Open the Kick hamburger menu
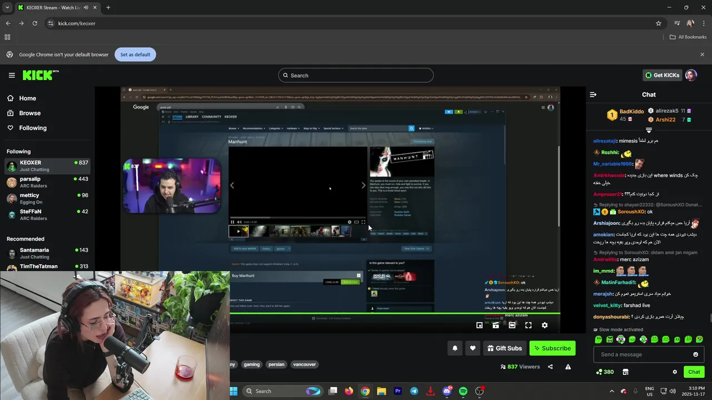The width and height of the screenshot is (712, 400). click(x=12, y=75)
